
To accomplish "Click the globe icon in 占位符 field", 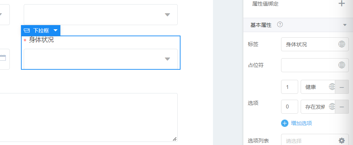I will point(341,65).
